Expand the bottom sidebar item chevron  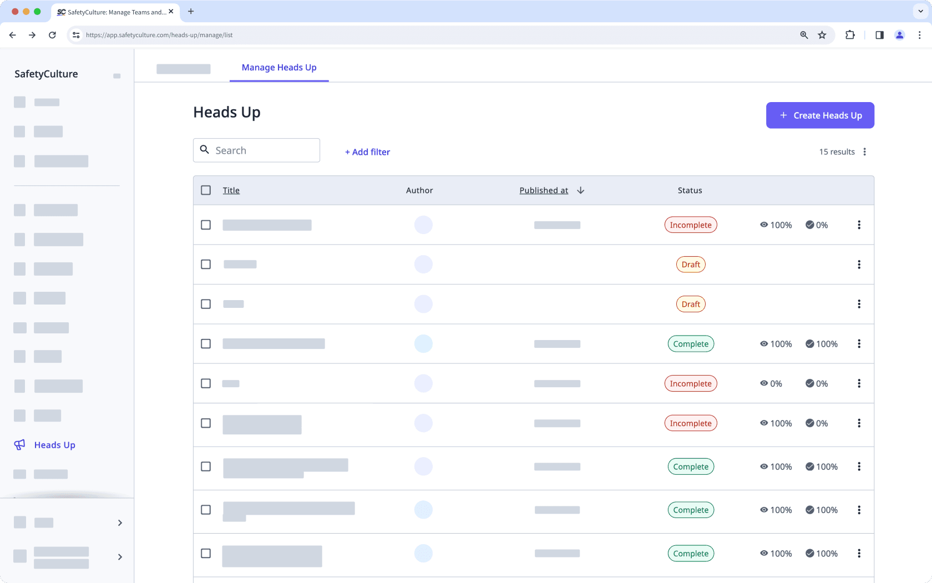coord(120,557)
